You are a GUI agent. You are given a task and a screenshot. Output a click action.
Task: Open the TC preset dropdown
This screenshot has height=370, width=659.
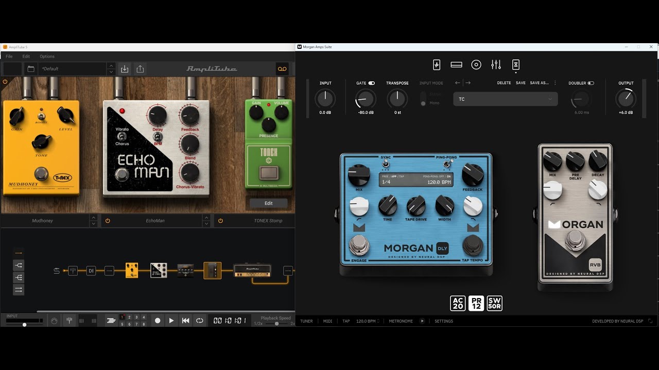[505, 99]
